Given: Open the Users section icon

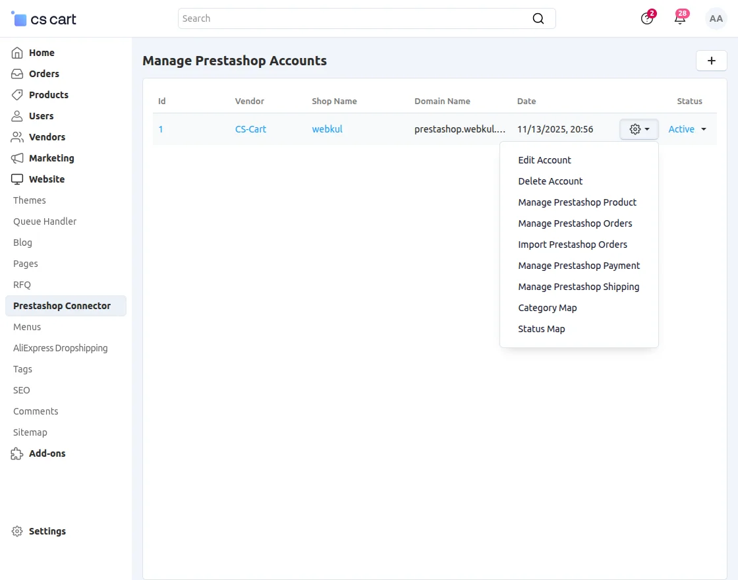Looking at the screenshot, I should [x=16, y=116].
